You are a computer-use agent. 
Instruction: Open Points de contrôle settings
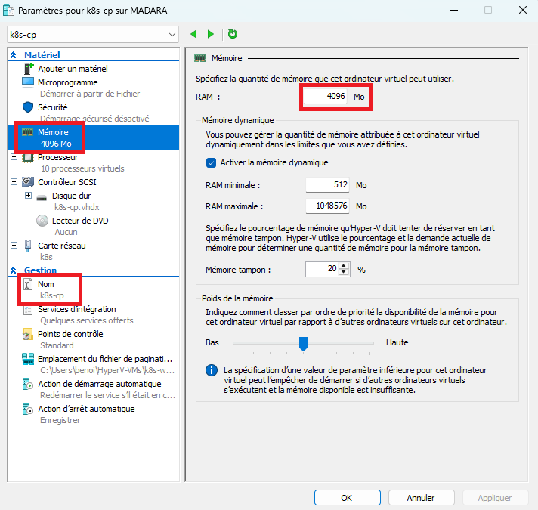coord(70,334)
